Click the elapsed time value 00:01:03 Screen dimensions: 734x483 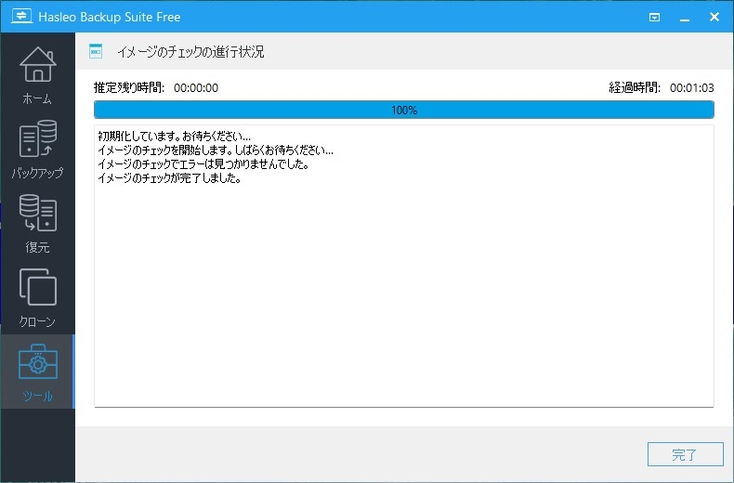coord(692,88)
